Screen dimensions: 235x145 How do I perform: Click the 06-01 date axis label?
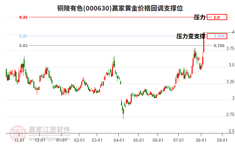point(158,140)
